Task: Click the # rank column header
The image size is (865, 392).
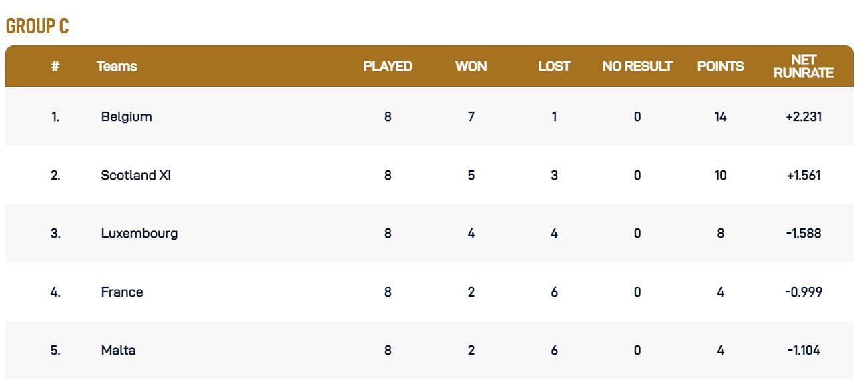Action: pos(55,66)
